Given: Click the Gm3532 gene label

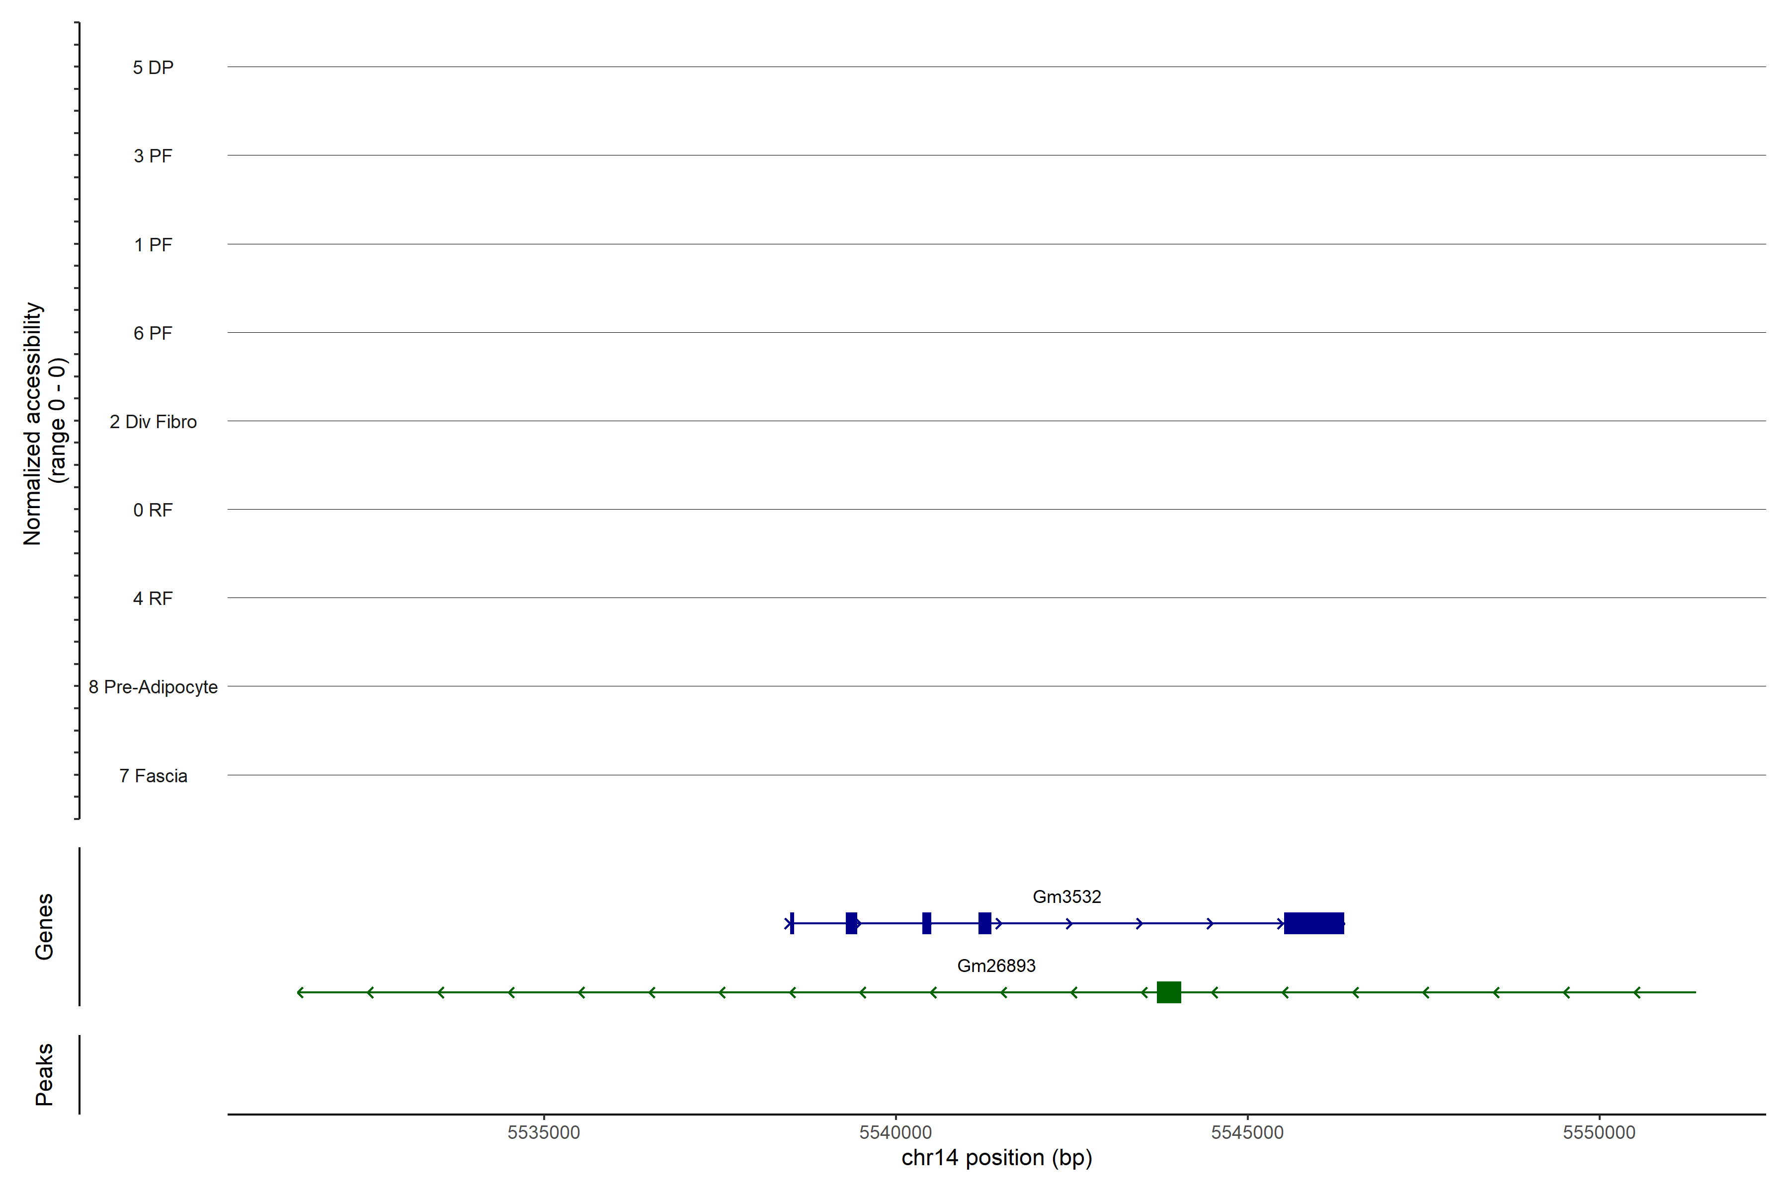Looking at the screenshot, I should (1066, 896).
